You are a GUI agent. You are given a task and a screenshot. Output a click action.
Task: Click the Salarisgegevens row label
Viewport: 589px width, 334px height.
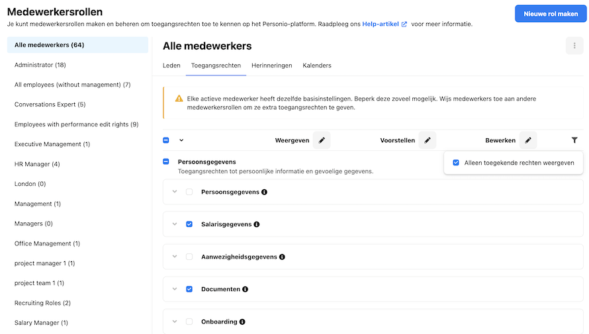click(226, 224)
